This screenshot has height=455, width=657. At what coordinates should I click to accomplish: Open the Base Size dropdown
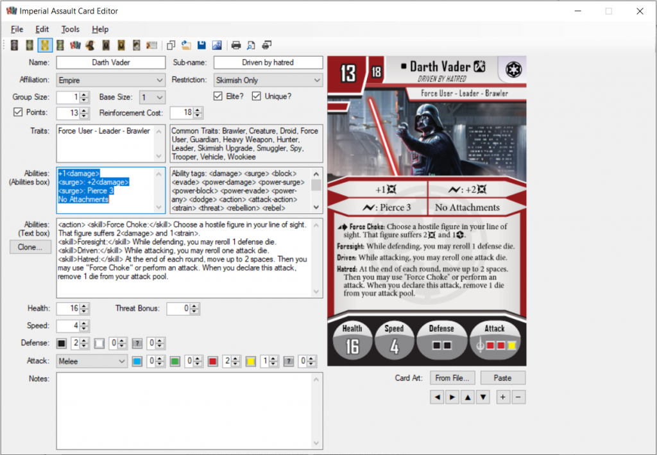pos(152,97)
